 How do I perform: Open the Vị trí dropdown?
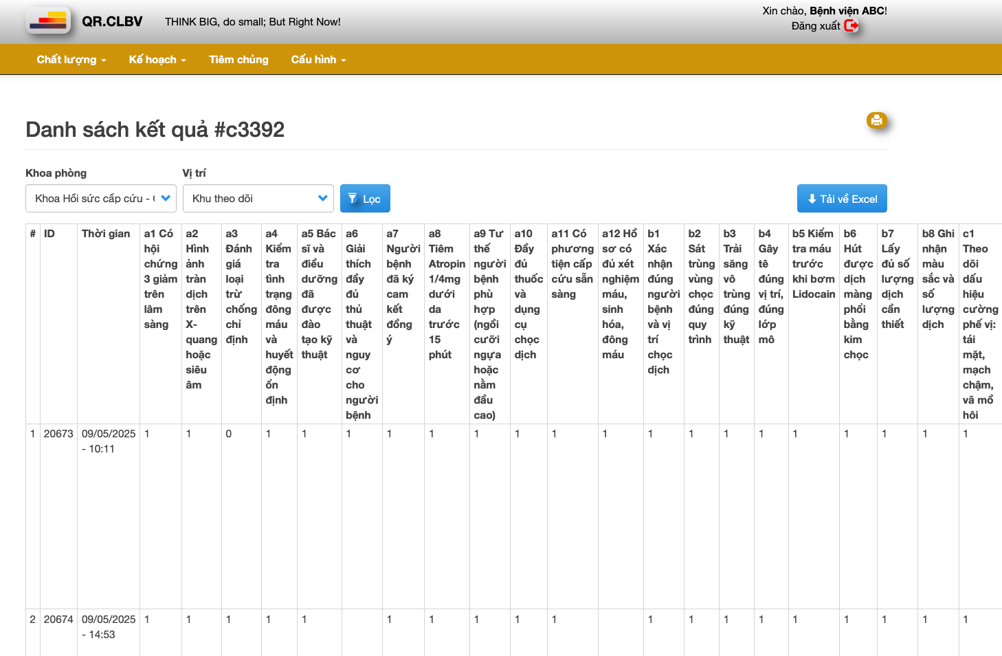[x=258, y=199]
